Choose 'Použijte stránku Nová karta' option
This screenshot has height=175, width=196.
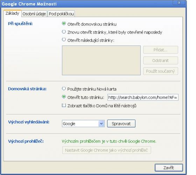click(x=64, y=89)
